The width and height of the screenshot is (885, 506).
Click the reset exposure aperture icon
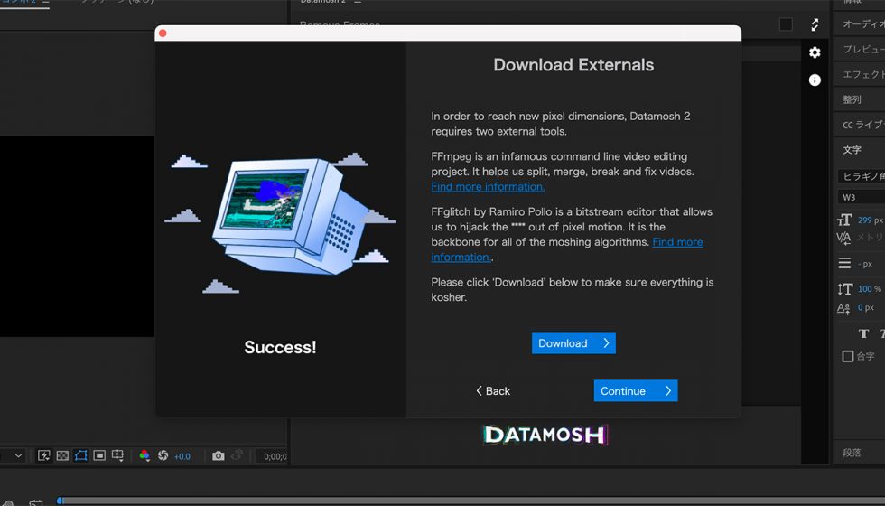pos(163,455)
